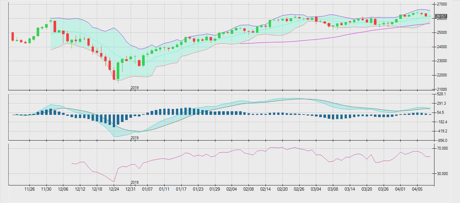
Task: Select the 01/07 date label
Action: 147,189
